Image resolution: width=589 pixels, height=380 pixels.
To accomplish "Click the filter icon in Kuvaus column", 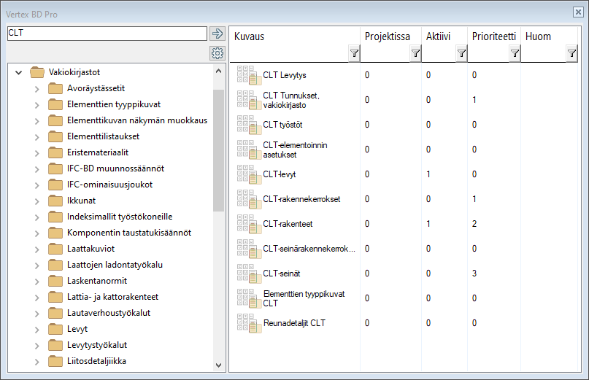I will (354, 53).
